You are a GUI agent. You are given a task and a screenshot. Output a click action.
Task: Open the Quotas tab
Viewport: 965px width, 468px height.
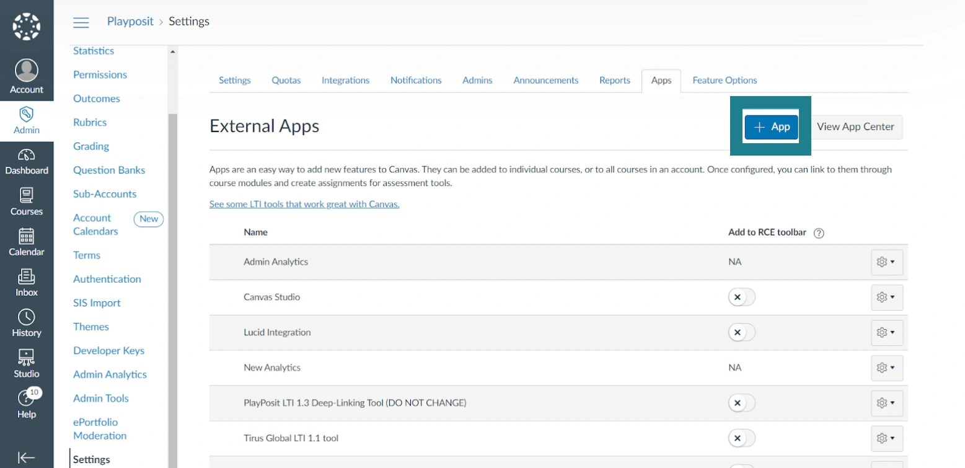[286, 81]
